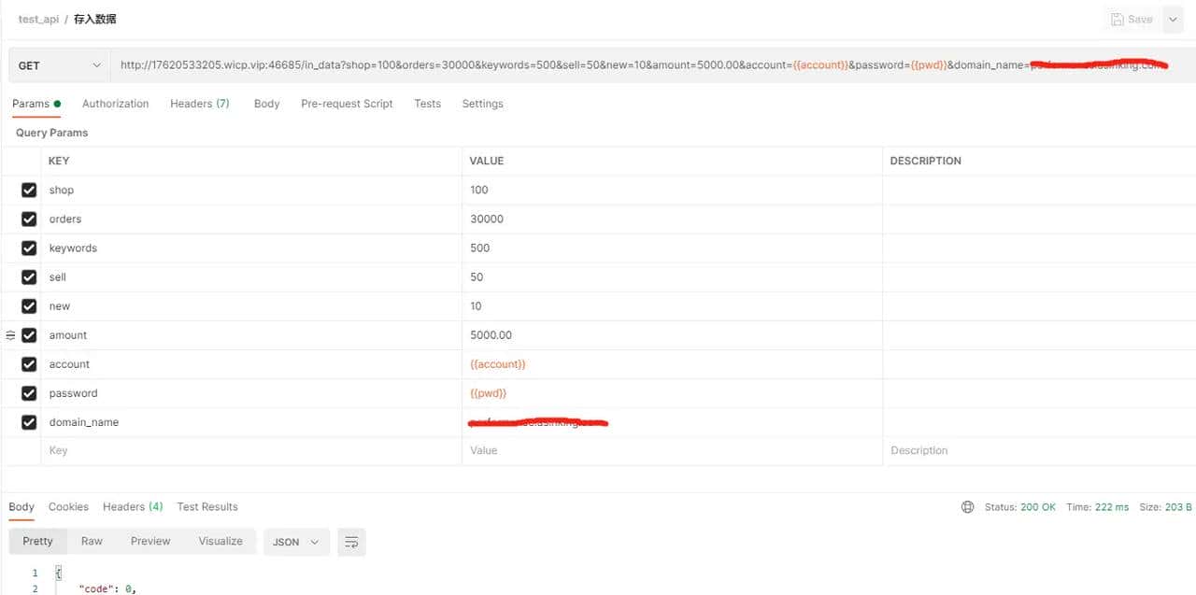Viewport: 1196px width, 595px height.
Task: Select the response Test Results tab
Action: pyautogui.click(x=207, y=507)
